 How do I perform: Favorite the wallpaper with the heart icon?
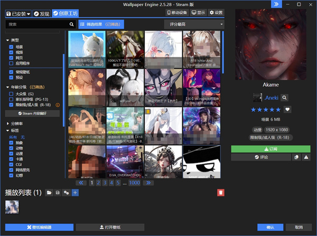(287, 109)
